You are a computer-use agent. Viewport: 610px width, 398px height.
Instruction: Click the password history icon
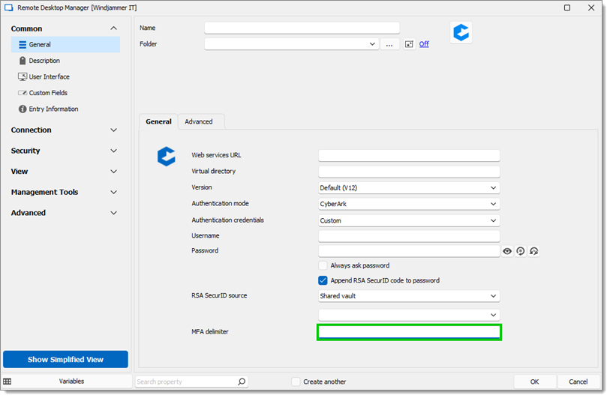(533, 252)
